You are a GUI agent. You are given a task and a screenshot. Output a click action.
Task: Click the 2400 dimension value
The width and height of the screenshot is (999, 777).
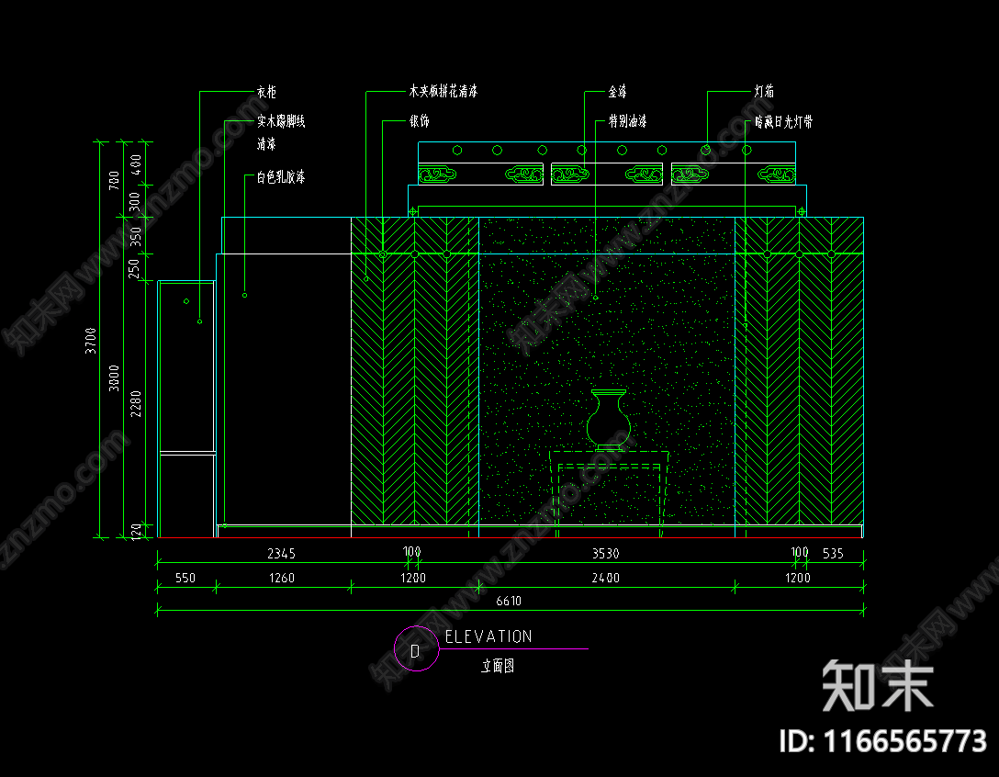coord(605,578)
